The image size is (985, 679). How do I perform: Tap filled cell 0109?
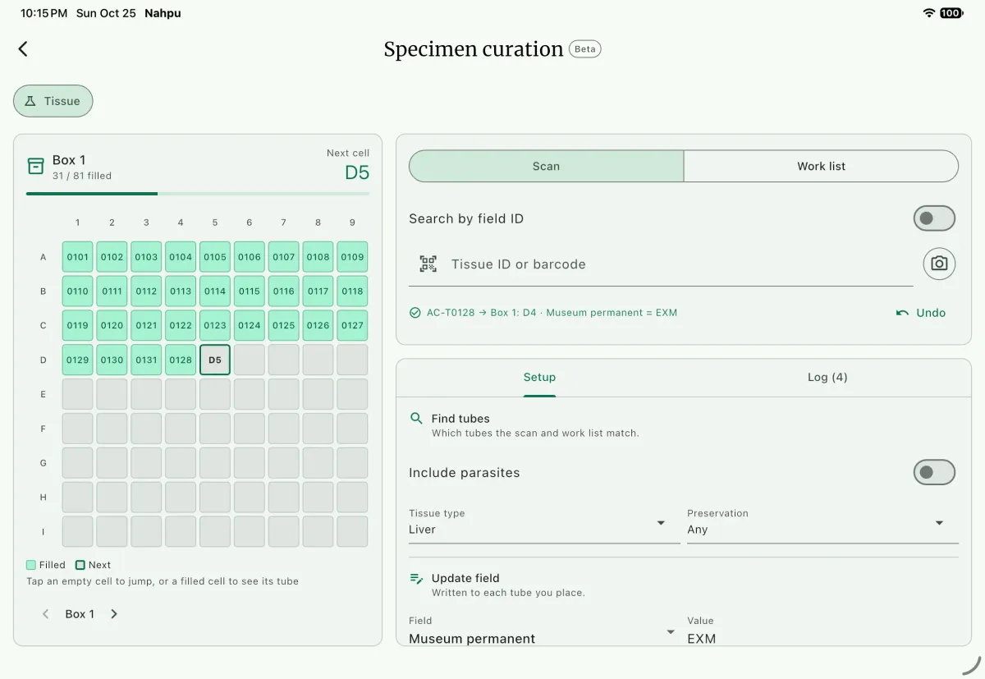point(352,257)
